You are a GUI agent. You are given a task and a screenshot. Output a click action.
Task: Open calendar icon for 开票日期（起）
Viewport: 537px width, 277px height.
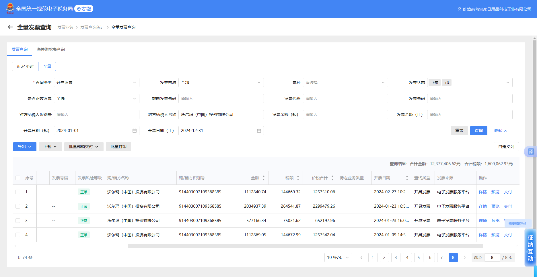134,131
